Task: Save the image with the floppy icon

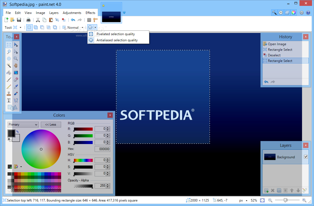Action: coord(19,20)
